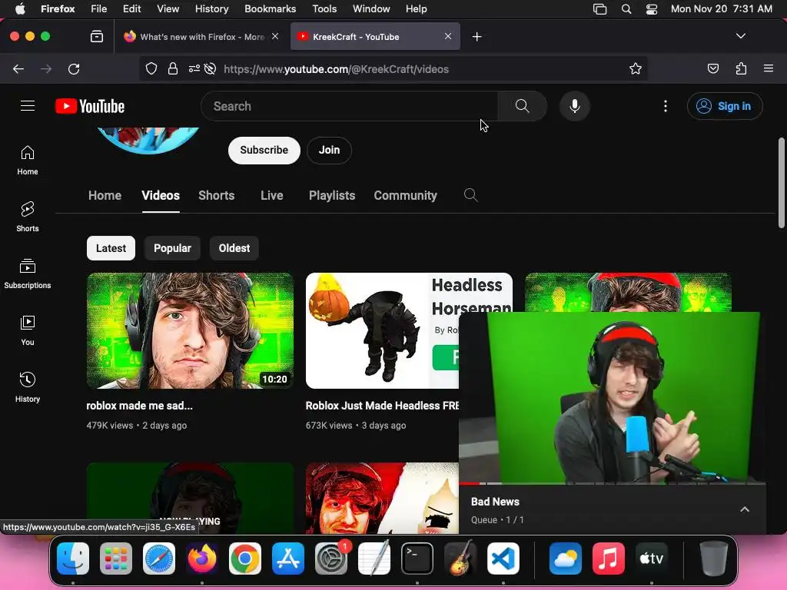Go back to the previous page
Screen dimensions: 787x590
(x=18, y=68)
